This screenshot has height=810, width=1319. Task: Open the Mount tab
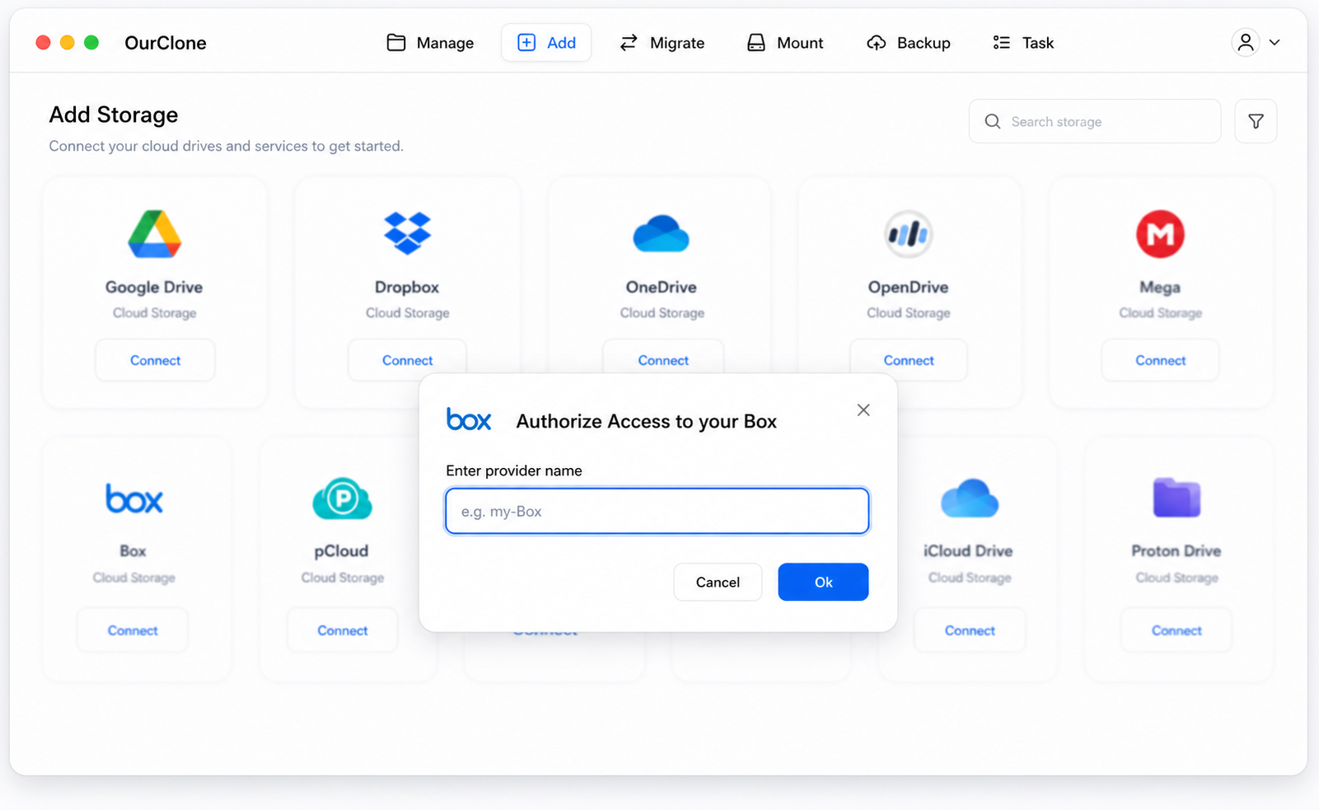click(785, 43)
